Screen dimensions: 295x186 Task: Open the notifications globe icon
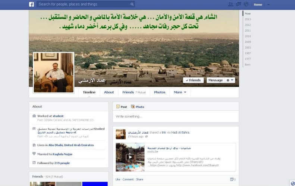tap(246, 4)
